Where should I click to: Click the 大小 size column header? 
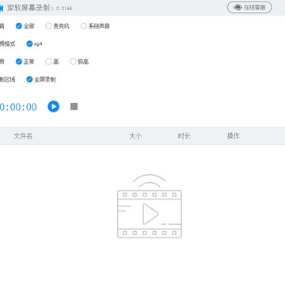point(135,136)
